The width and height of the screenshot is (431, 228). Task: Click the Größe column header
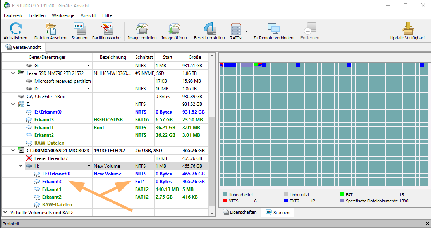195,57
